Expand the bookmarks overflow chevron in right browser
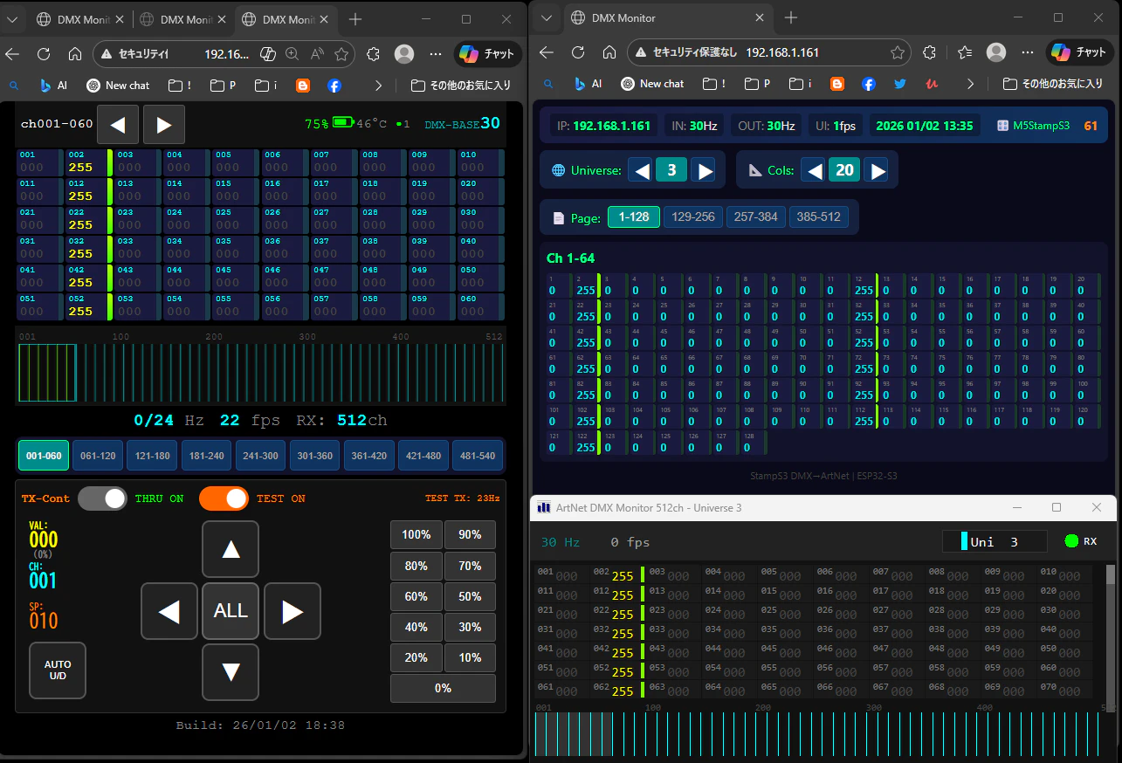1122x763 pixels. click(970, 84)
